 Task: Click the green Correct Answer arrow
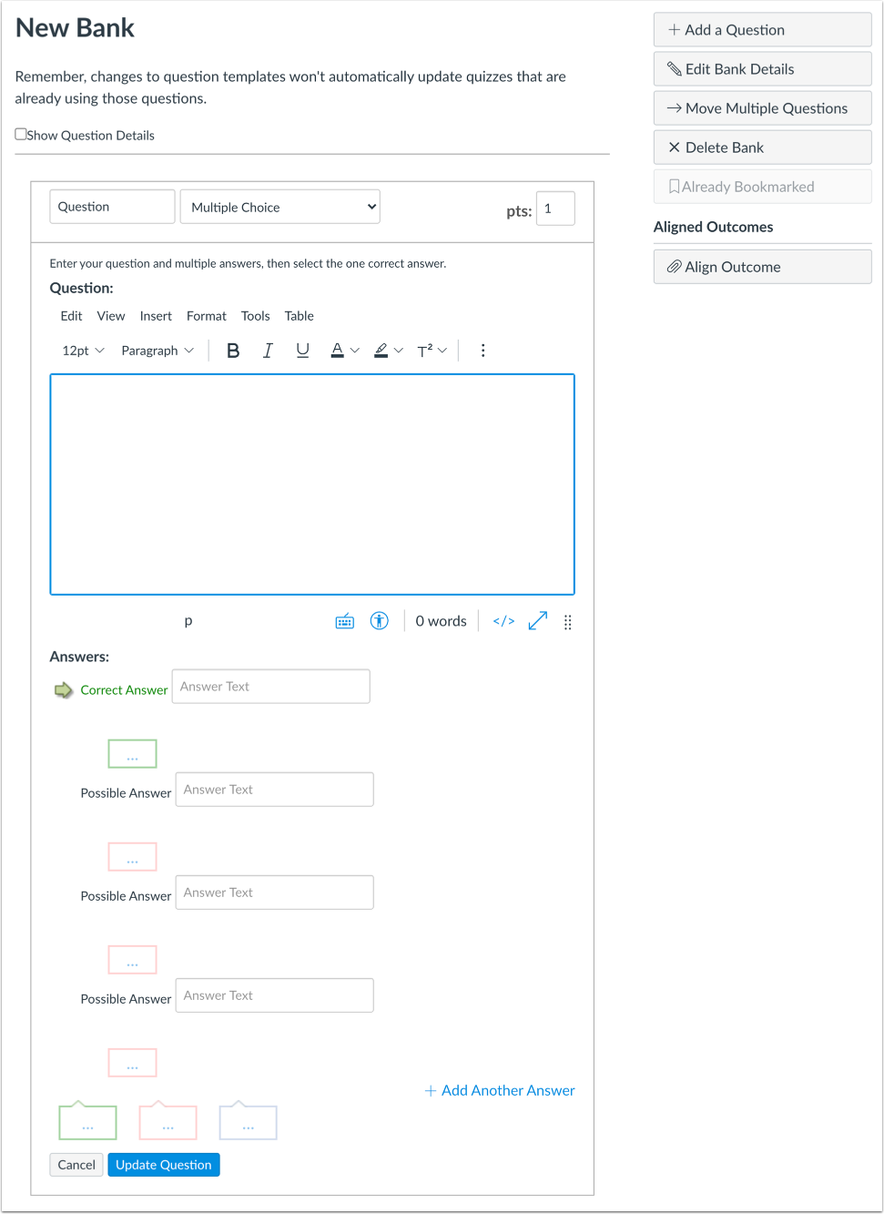tap(62, 689)
